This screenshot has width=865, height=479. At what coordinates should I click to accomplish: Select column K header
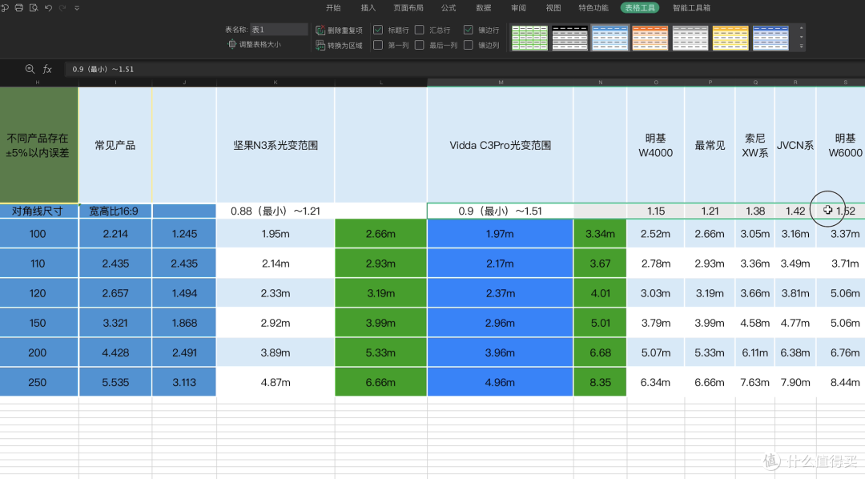click(276, 83)
